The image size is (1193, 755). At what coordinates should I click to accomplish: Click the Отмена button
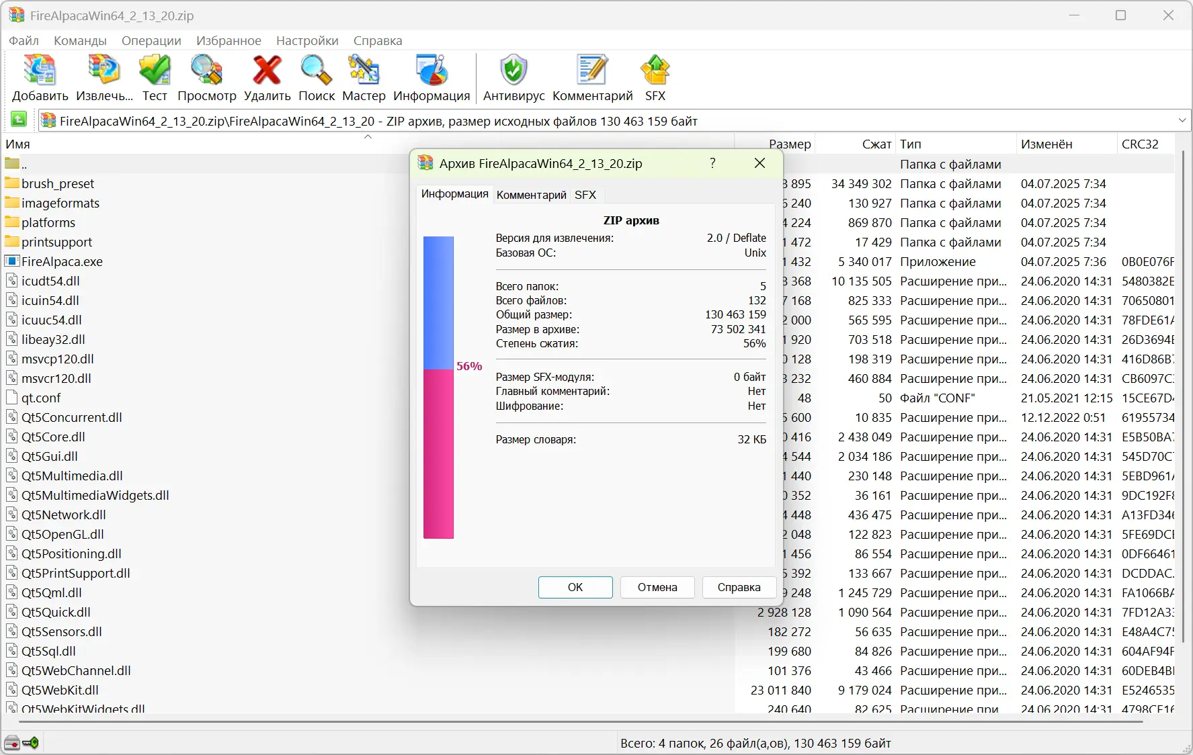point(657,587)
